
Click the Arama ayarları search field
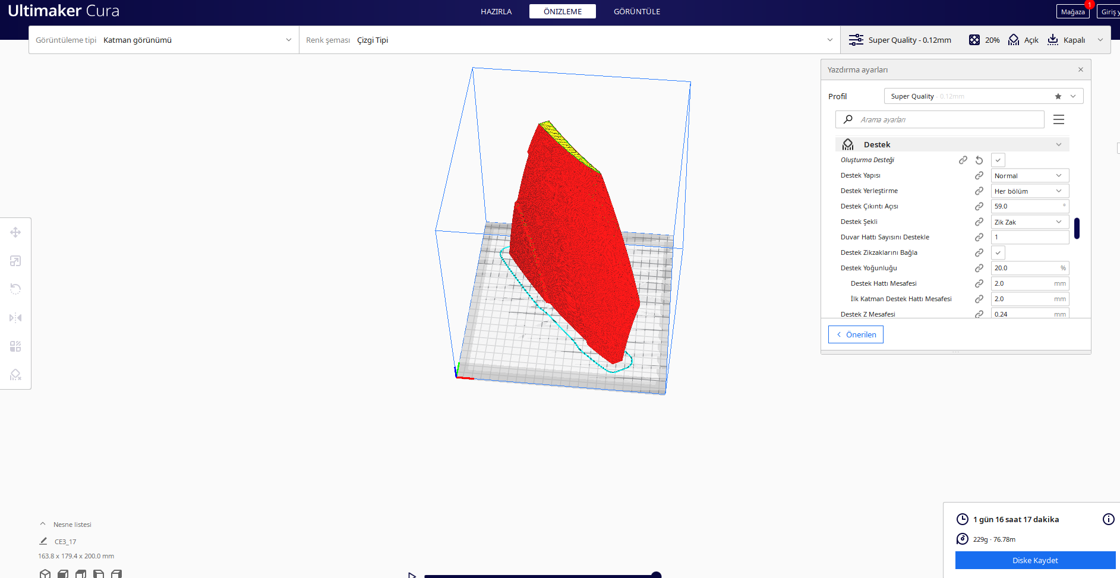pyautogui.click(x=940, y=119)
